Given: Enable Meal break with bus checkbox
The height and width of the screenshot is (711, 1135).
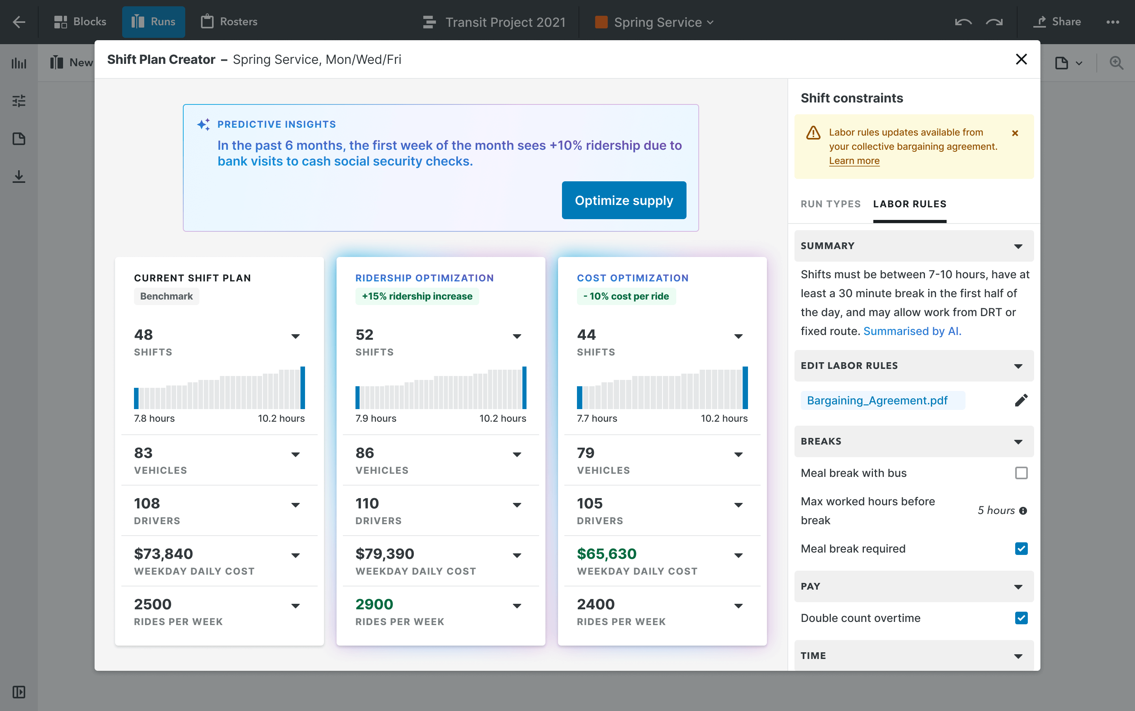Looking at the screenshot, I should pos(1021,473).
